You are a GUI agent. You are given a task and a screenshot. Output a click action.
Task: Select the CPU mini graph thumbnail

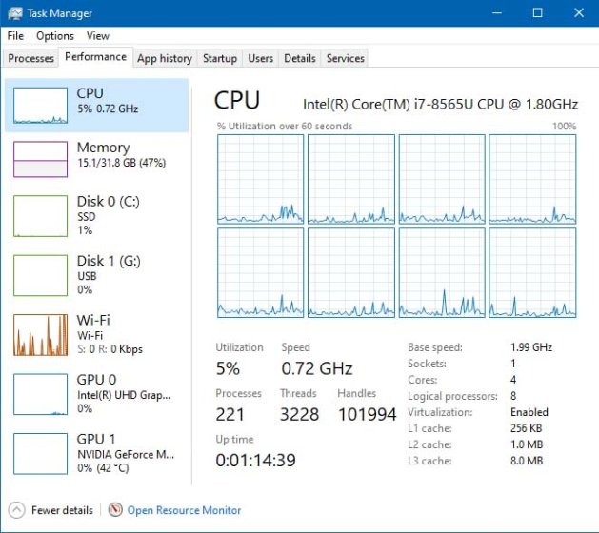point(40,106)
